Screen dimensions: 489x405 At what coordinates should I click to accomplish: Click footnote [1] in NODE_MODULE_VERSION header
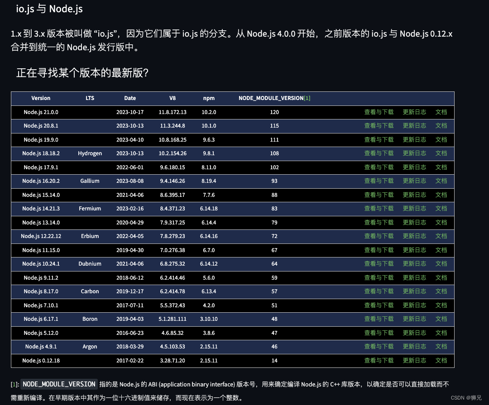pyautogui.click(x=307, y=98)
